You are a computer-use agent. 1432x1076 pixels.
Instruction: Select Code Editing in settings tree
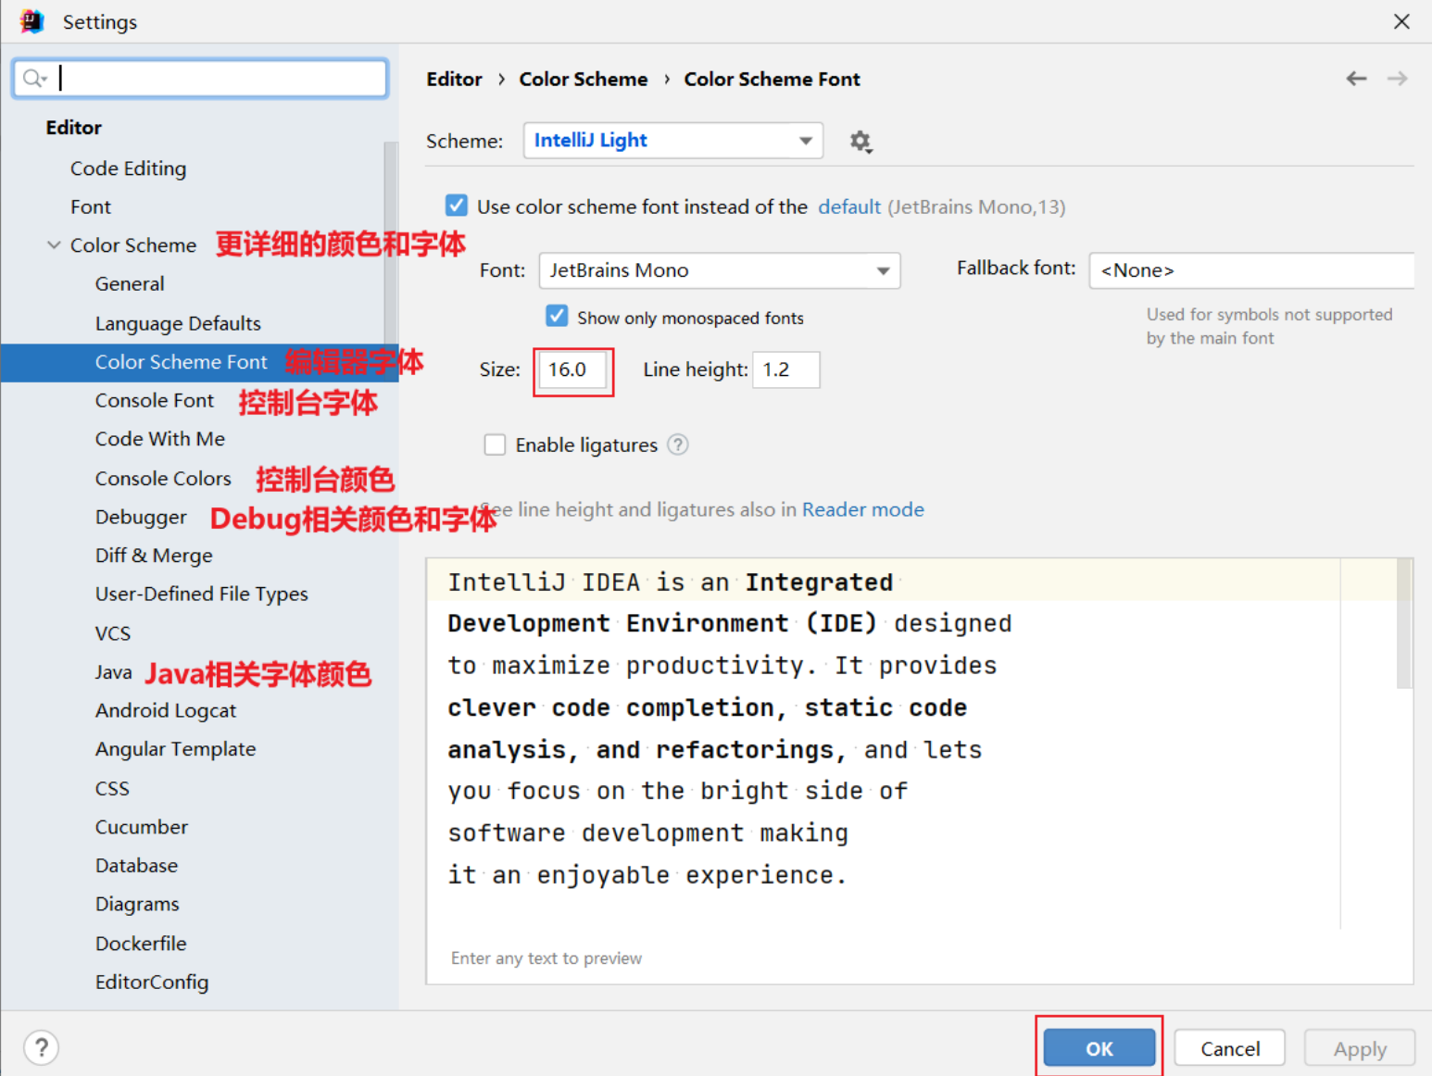pyautogui.click(x=128, y=169)
